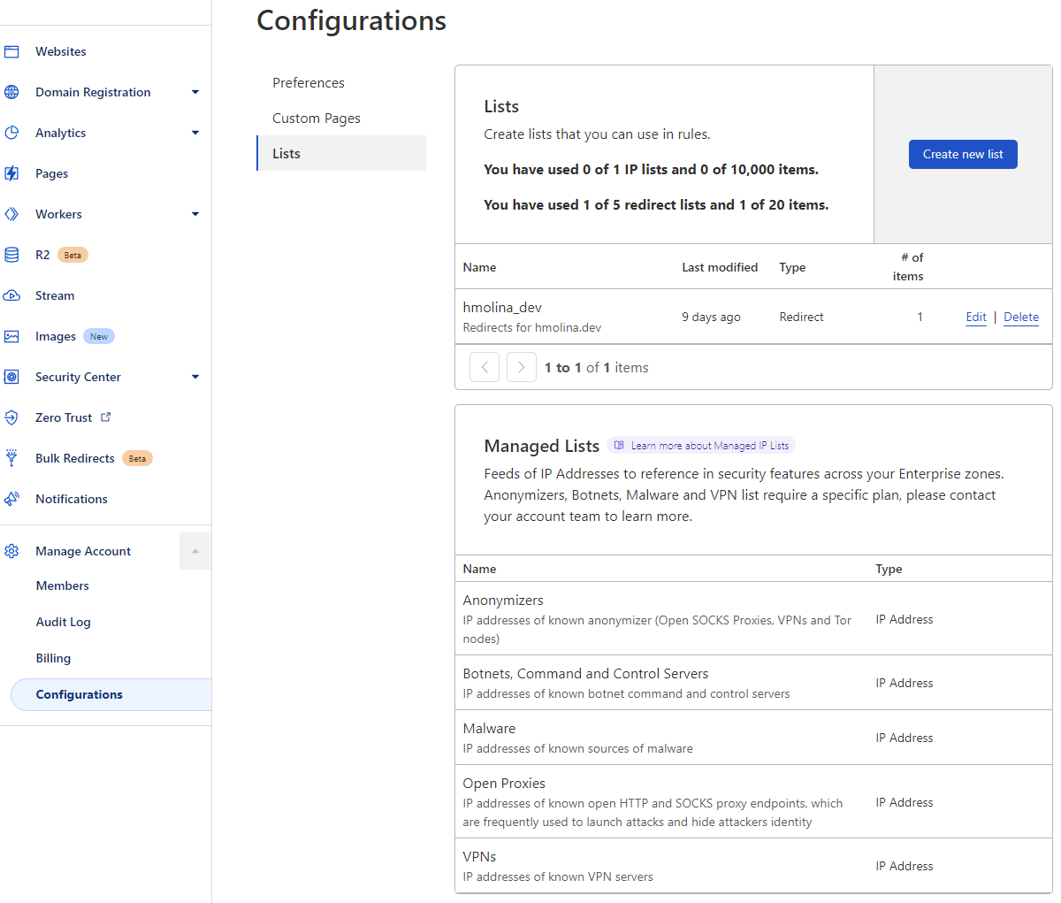1061x903 pixels.
Task: Click the R2 database icon
Action: point(11,255)
